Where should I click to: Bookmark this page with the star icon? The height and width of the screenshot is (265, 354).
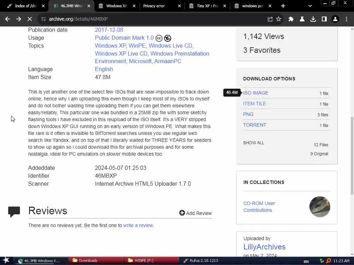pyautogui.click(x=279, y=19)
